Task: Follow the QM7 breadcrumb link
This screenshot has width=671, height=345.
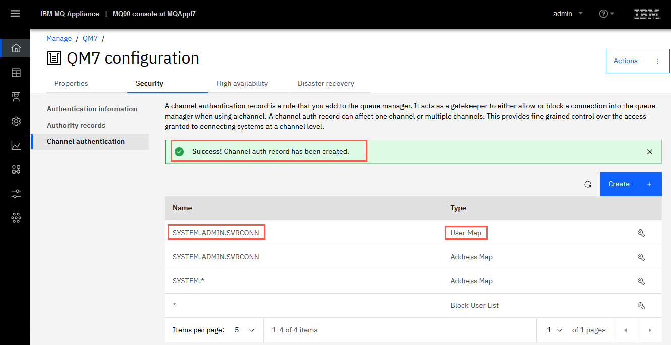Action: tap(90, 38)
